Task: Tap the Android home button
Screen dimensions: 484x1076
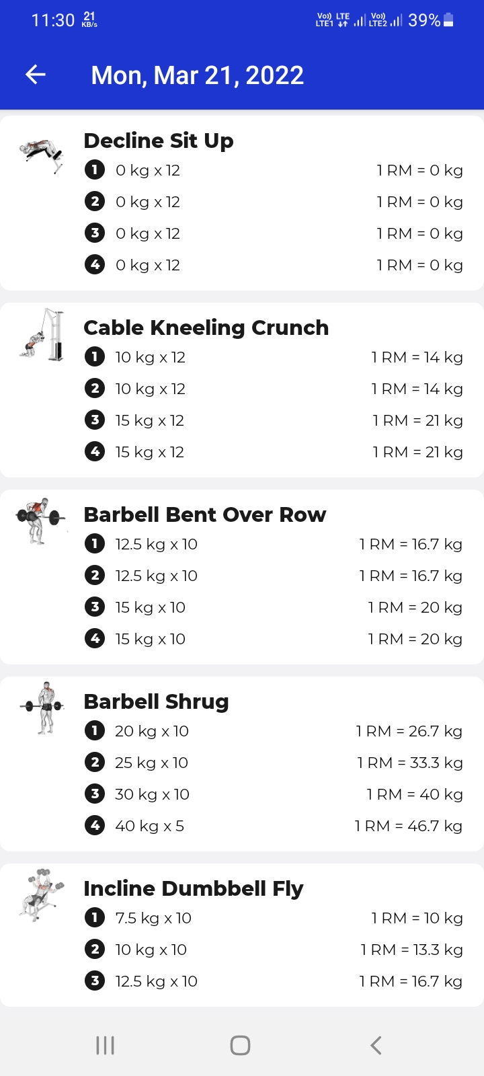Action: click(241, 1045)
